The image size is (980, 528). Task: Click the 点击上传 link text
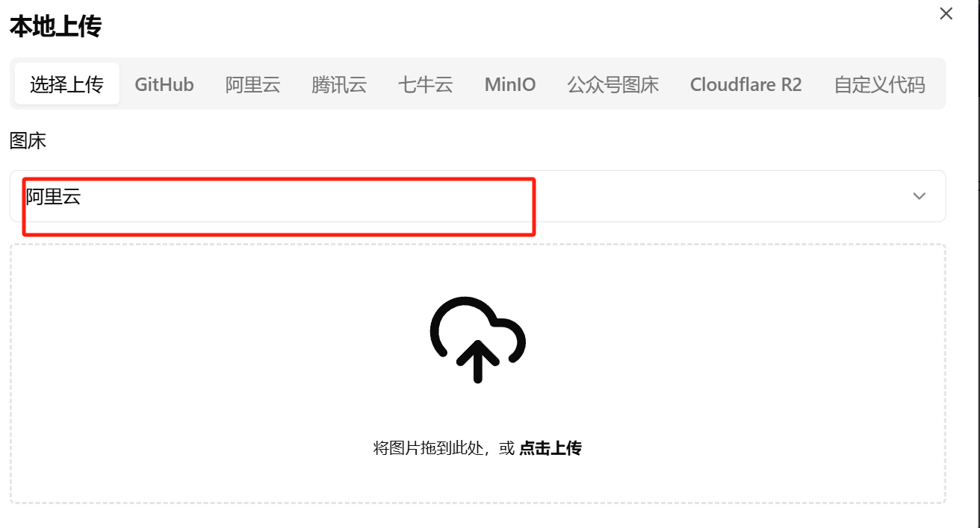(551, 448)
